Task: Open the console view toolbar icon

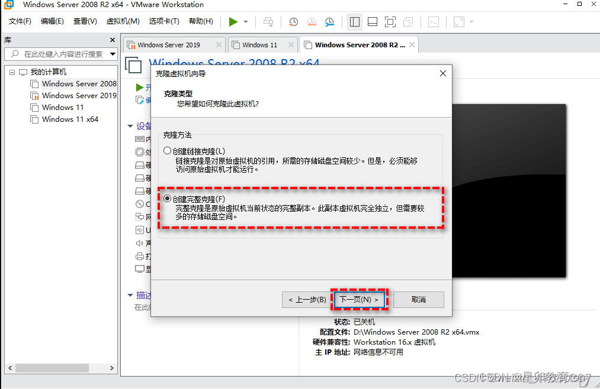Action: click(434, 22)
